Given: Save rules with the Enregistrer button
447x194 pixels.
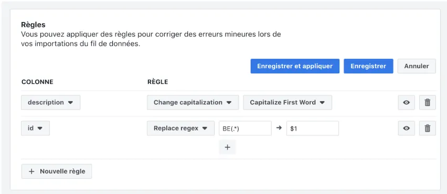Looking at the screenshot, I should pyautogui.click(x=368, y=66).
